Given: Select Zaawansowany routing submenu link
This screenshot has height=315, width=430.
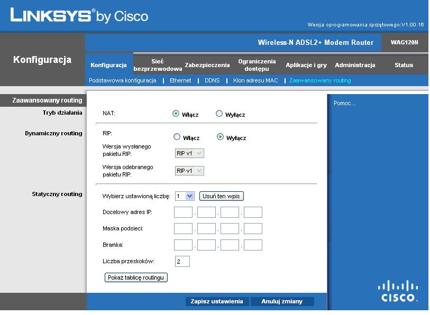Looking at the screenshot, I should (x=320, y=80).
